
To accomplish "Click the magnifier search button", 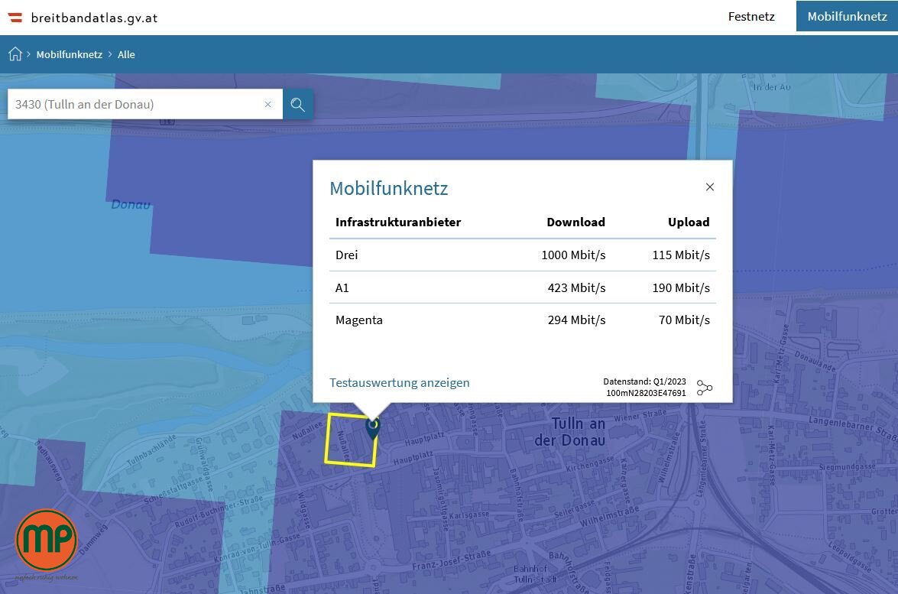I will coord(298,104).
